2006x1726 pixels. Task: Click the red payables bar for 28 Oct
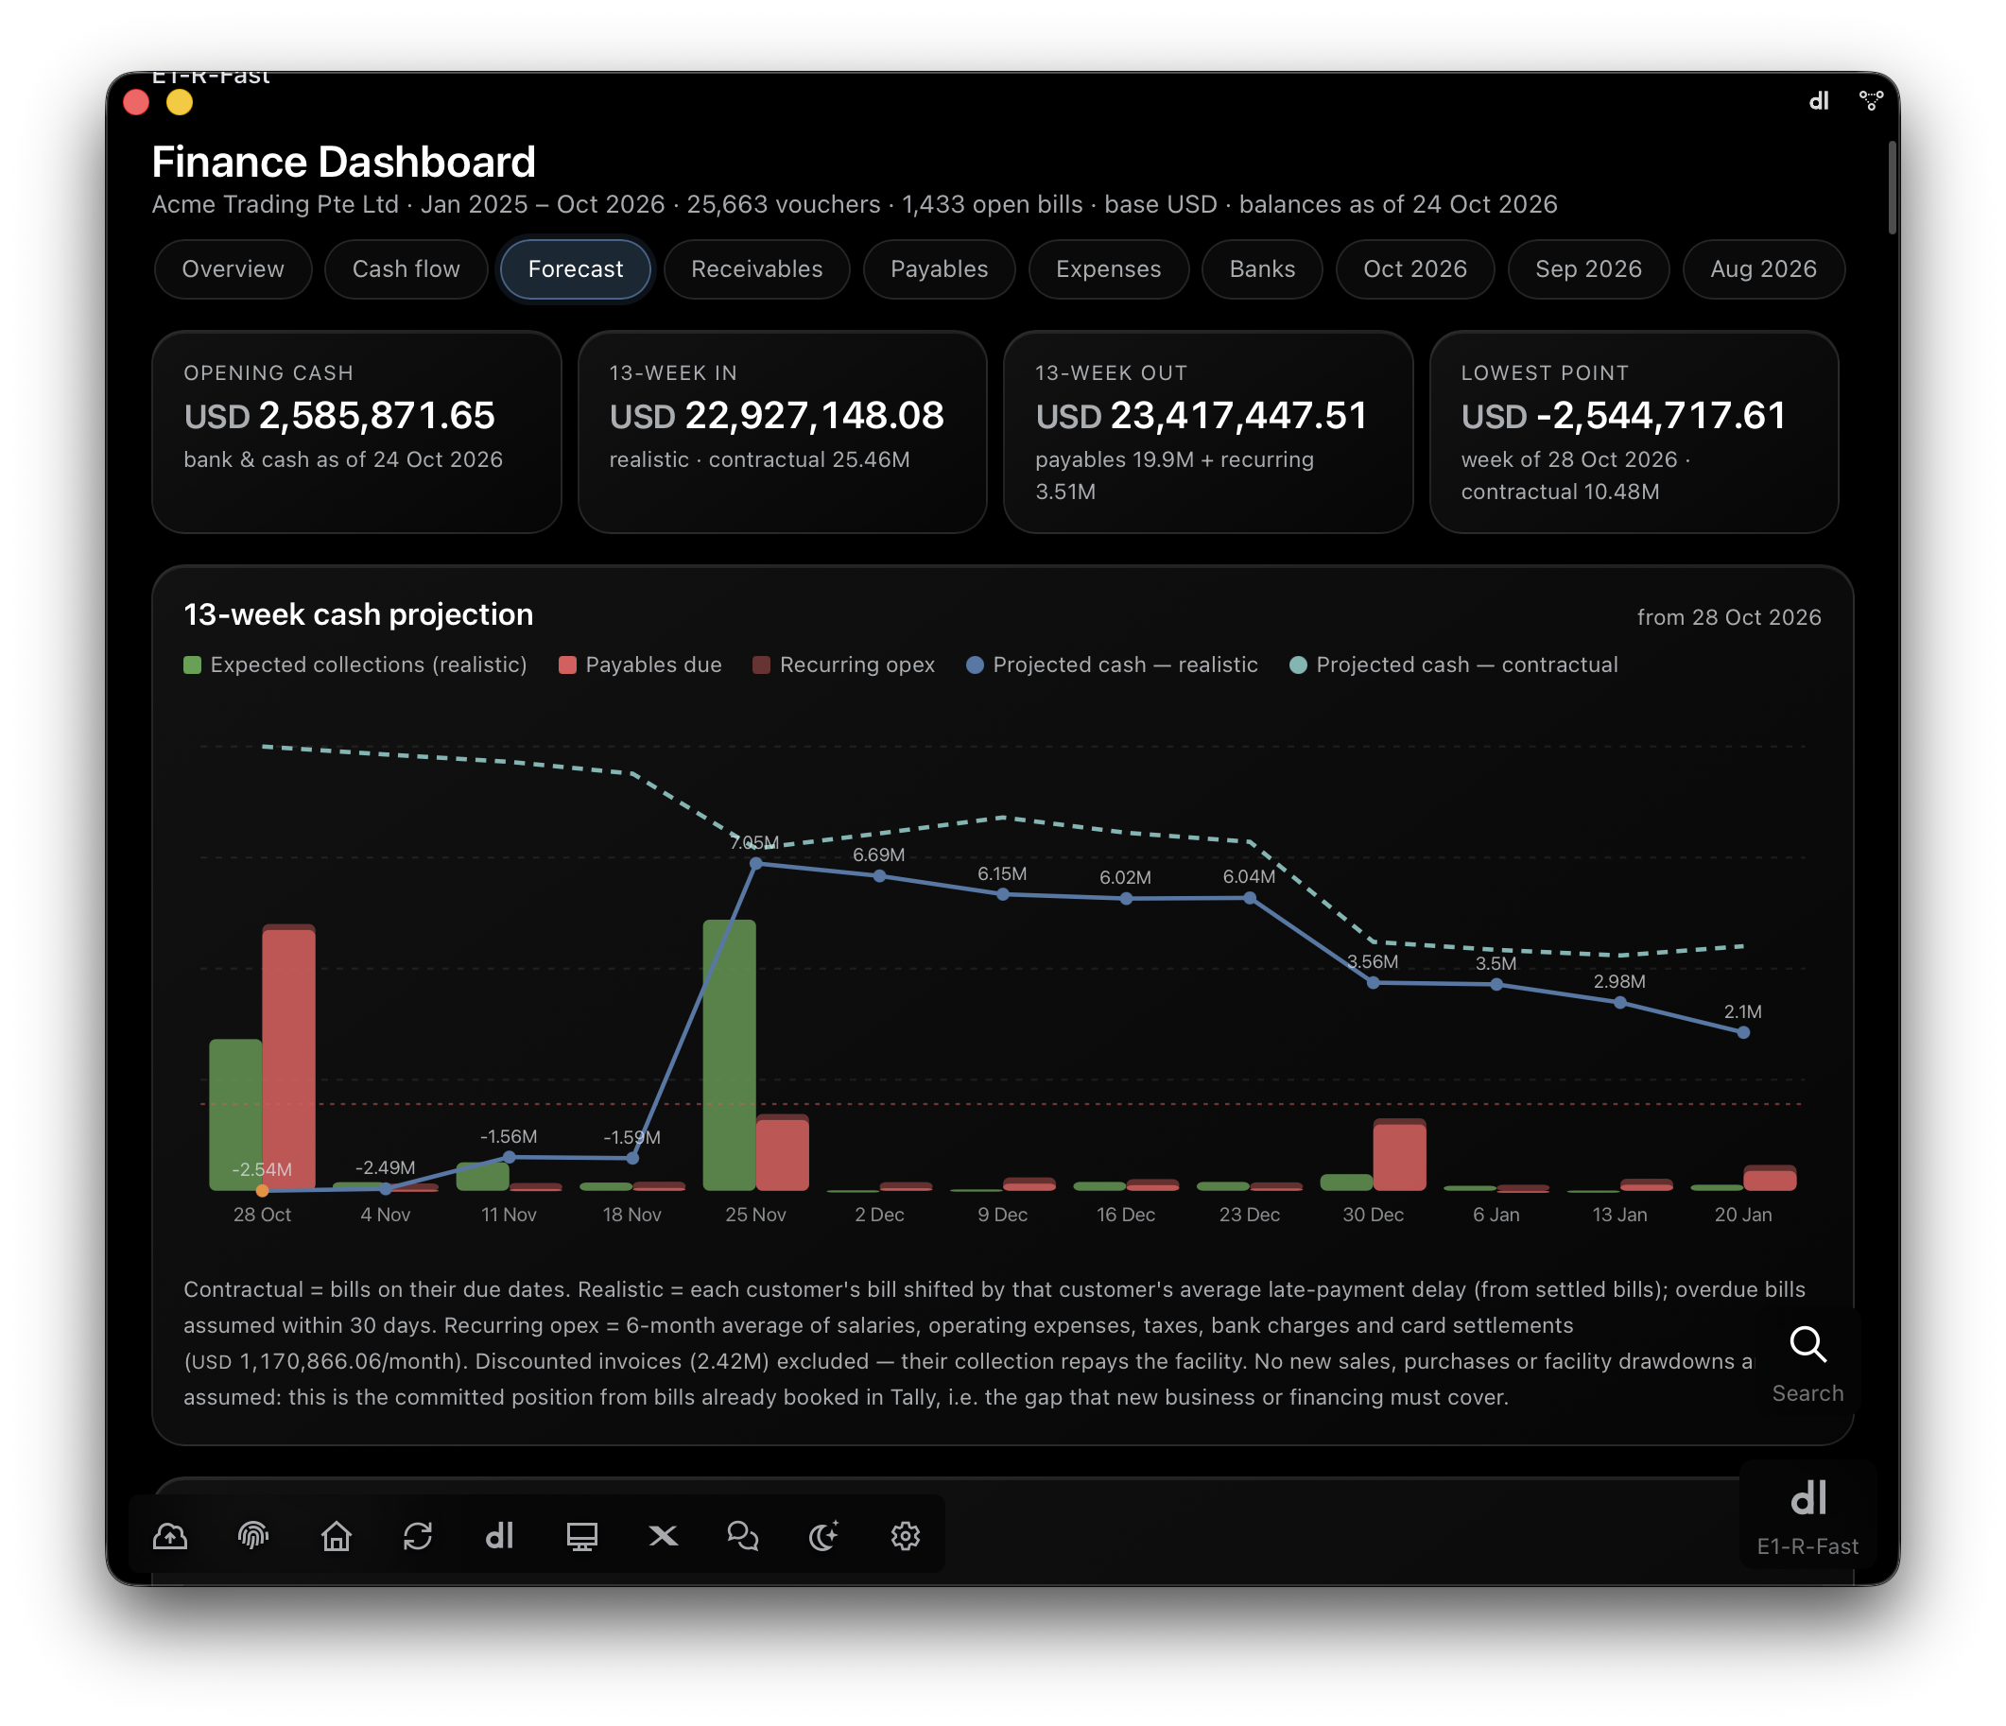click(288, 1060)
